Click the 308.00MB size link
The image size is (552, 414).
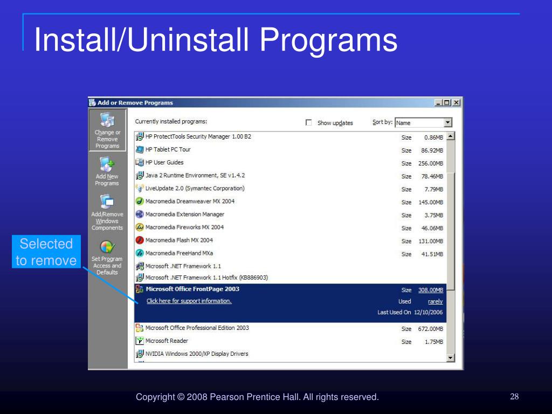[431, 290]
